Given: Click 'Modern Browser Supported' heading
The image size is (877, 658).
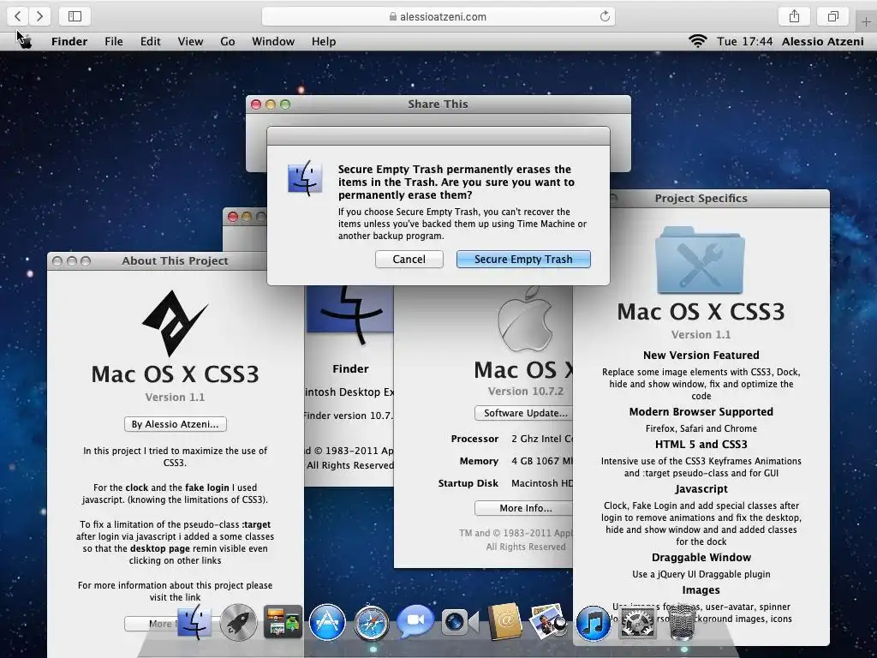Looking at the screenshot, I should pyautogui.click(x=701, y=412).
